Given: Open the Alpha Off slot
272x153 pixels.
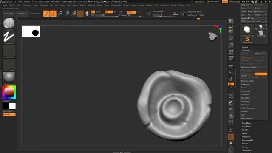Looking at the screenshot, I should tap(9, 51).
